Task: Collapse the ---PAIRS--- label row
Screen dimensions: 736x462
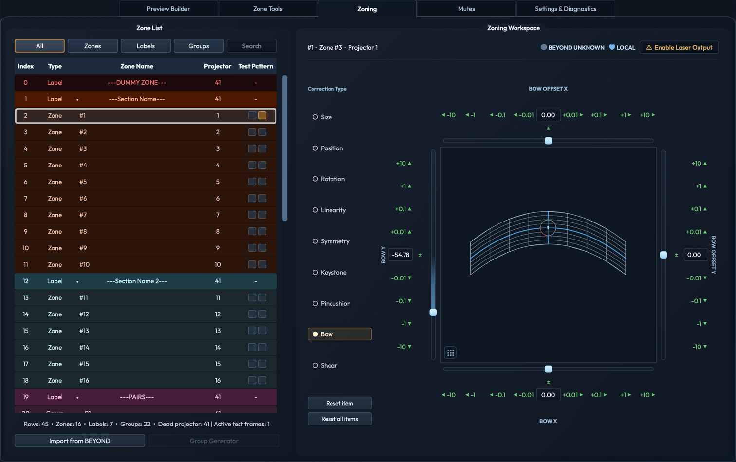Action: coord(77,398)
